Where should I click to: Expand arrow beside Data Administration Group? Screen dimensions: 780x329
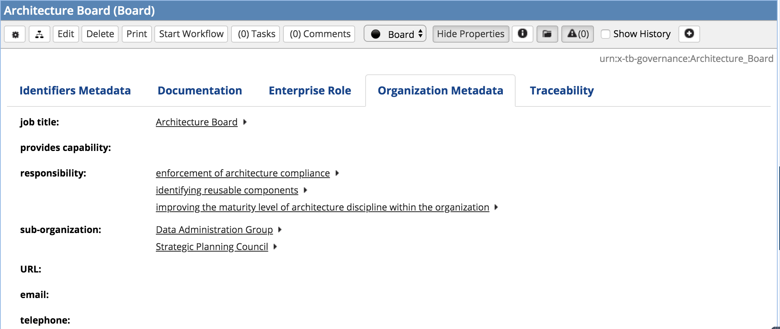(x=280, y=230)
